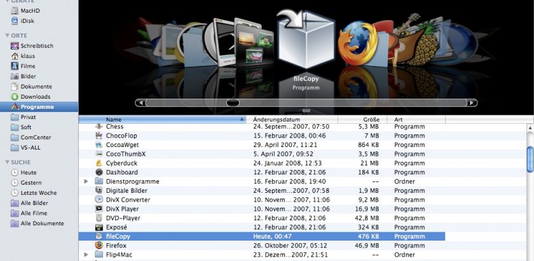Open the Bilder sidebar item
Screen dimensions: 534x261
point(23,76)
